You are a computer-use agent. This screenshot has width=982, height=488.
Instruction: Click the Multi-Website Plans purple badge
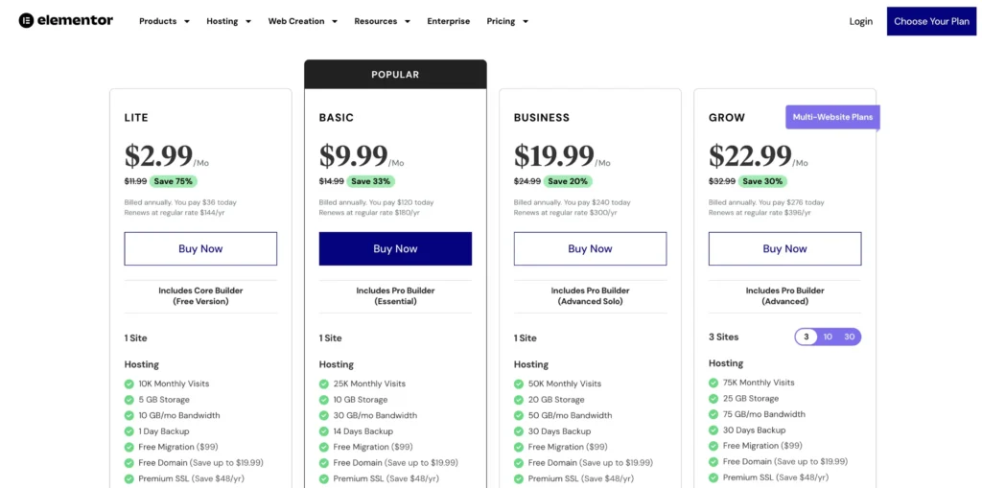coord(832,117)
